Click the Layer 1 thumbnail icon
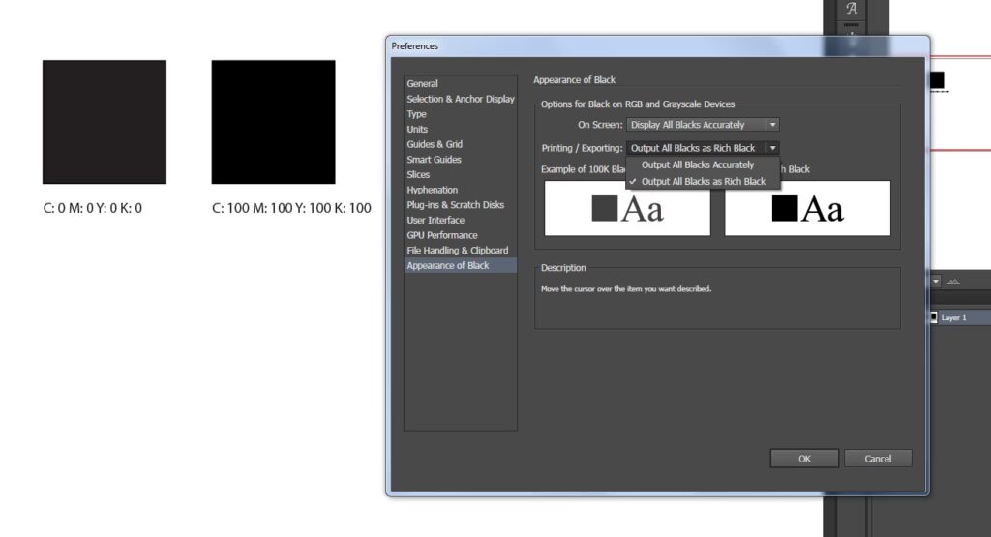991x537 pixels. coord(933,317)
